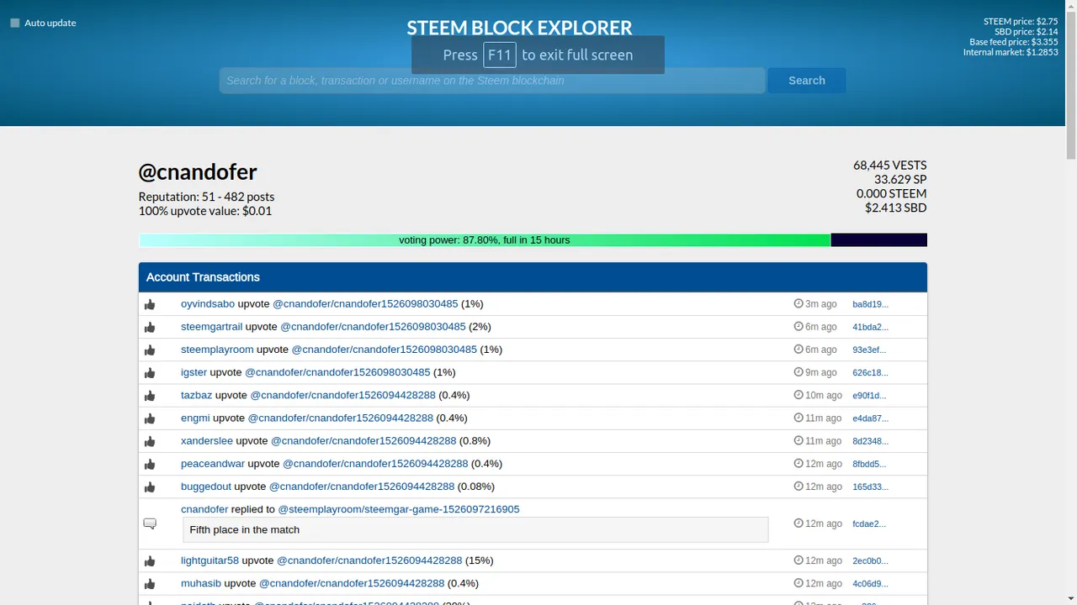1077x605 pixels.
Task: Click the thumbs-up icon in engmi row
Action: [150, 418]
